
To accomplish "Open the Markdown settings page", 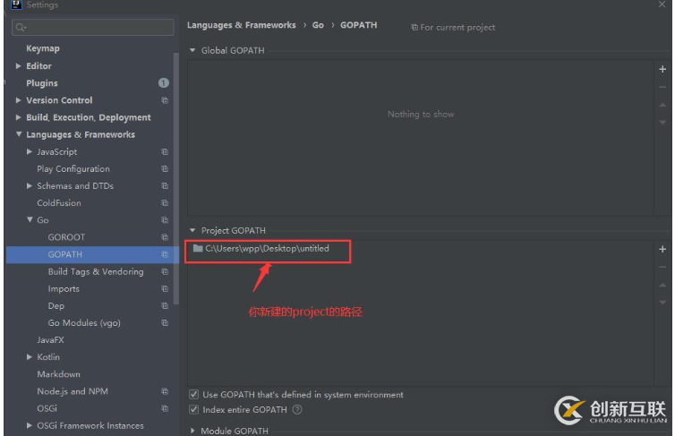I will [x=58, y=374].
